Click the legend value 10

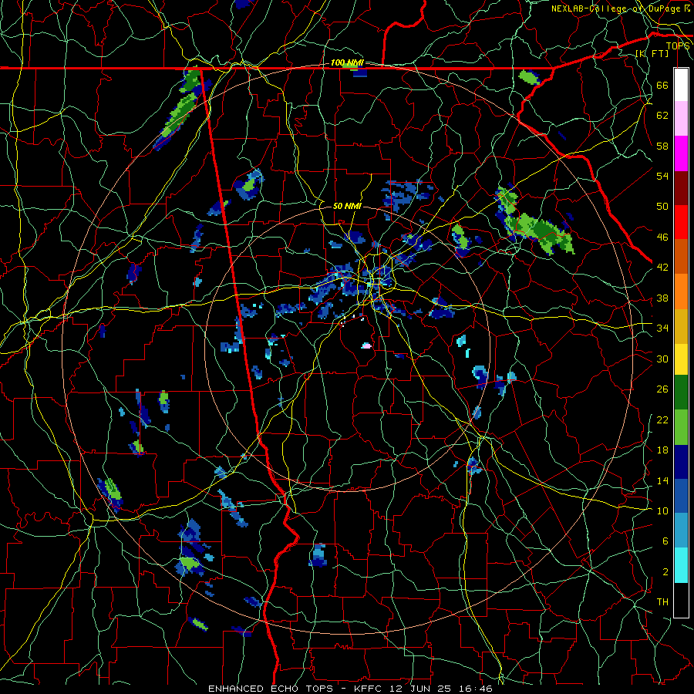point(662,511)
